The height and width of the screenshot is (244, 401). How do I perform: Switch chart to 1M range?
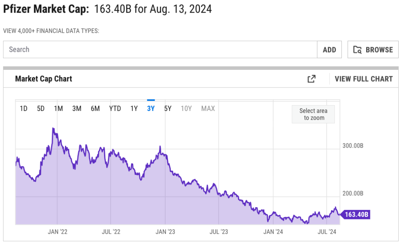[x=58, y=109]
